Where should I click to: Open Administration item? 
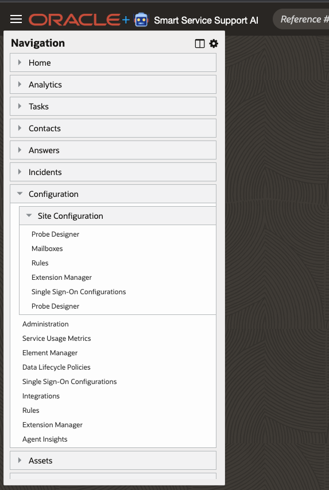click(x=45, y=324)
